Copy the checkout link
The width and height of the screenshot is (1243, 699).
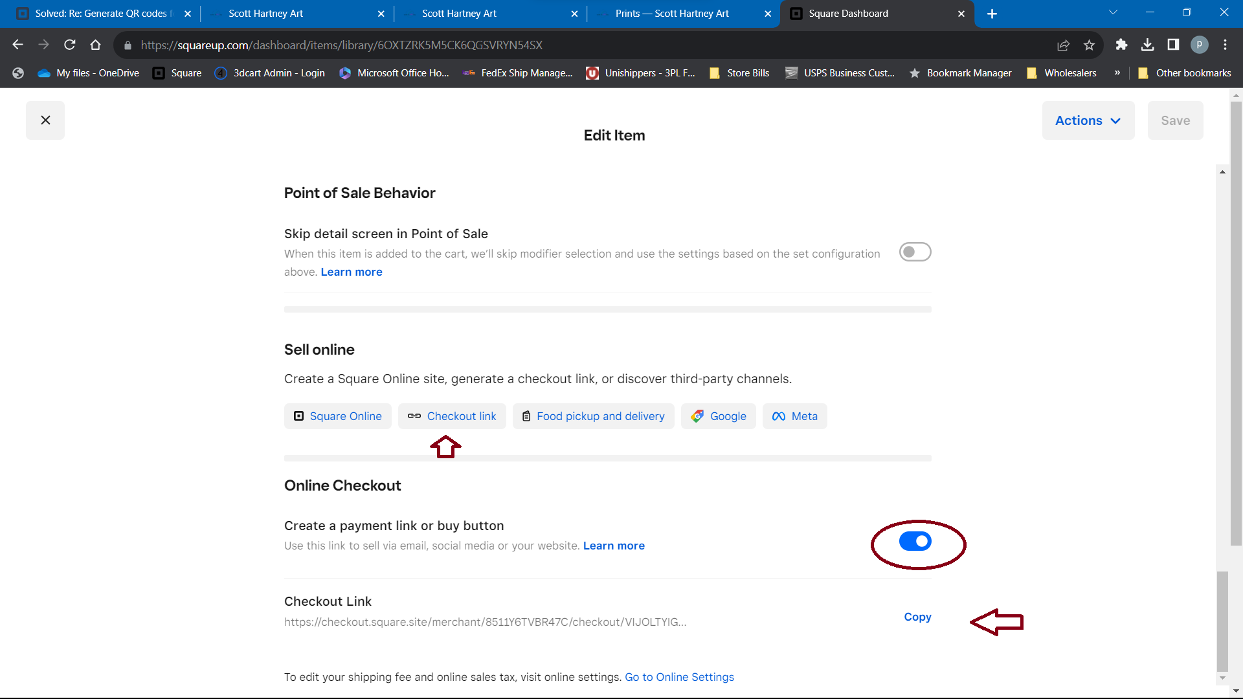pos(917,617)
